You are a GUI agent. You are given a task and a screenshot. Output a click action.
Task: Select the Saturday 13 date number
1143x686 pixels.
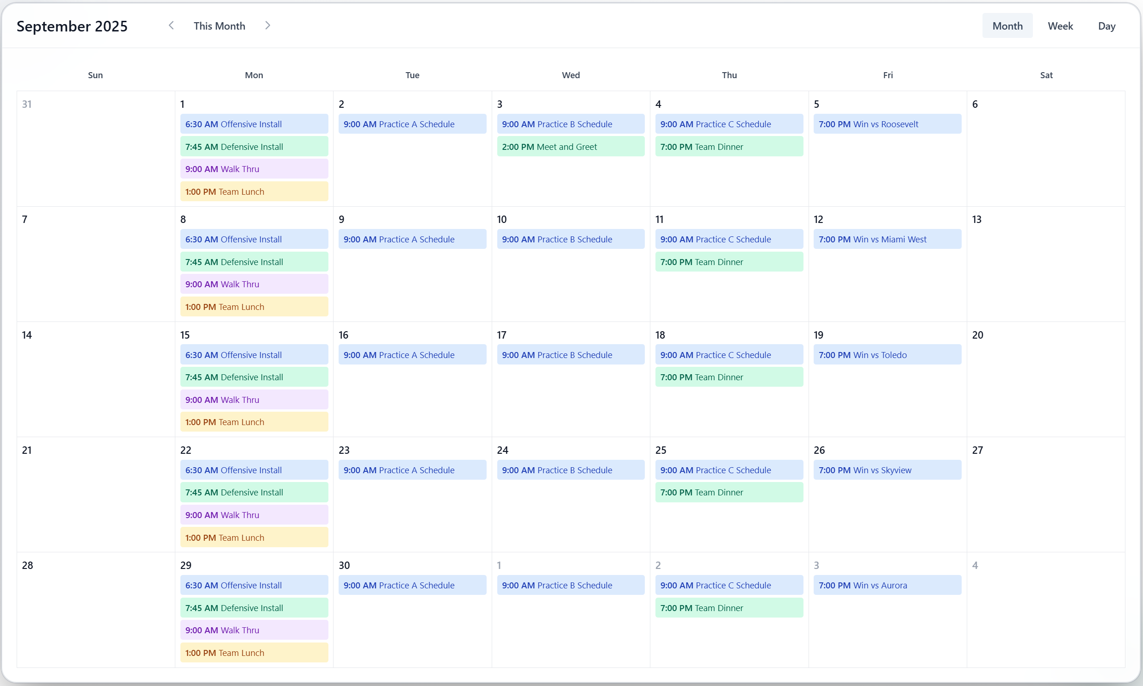pyautogui.click(x=977, y=219)
